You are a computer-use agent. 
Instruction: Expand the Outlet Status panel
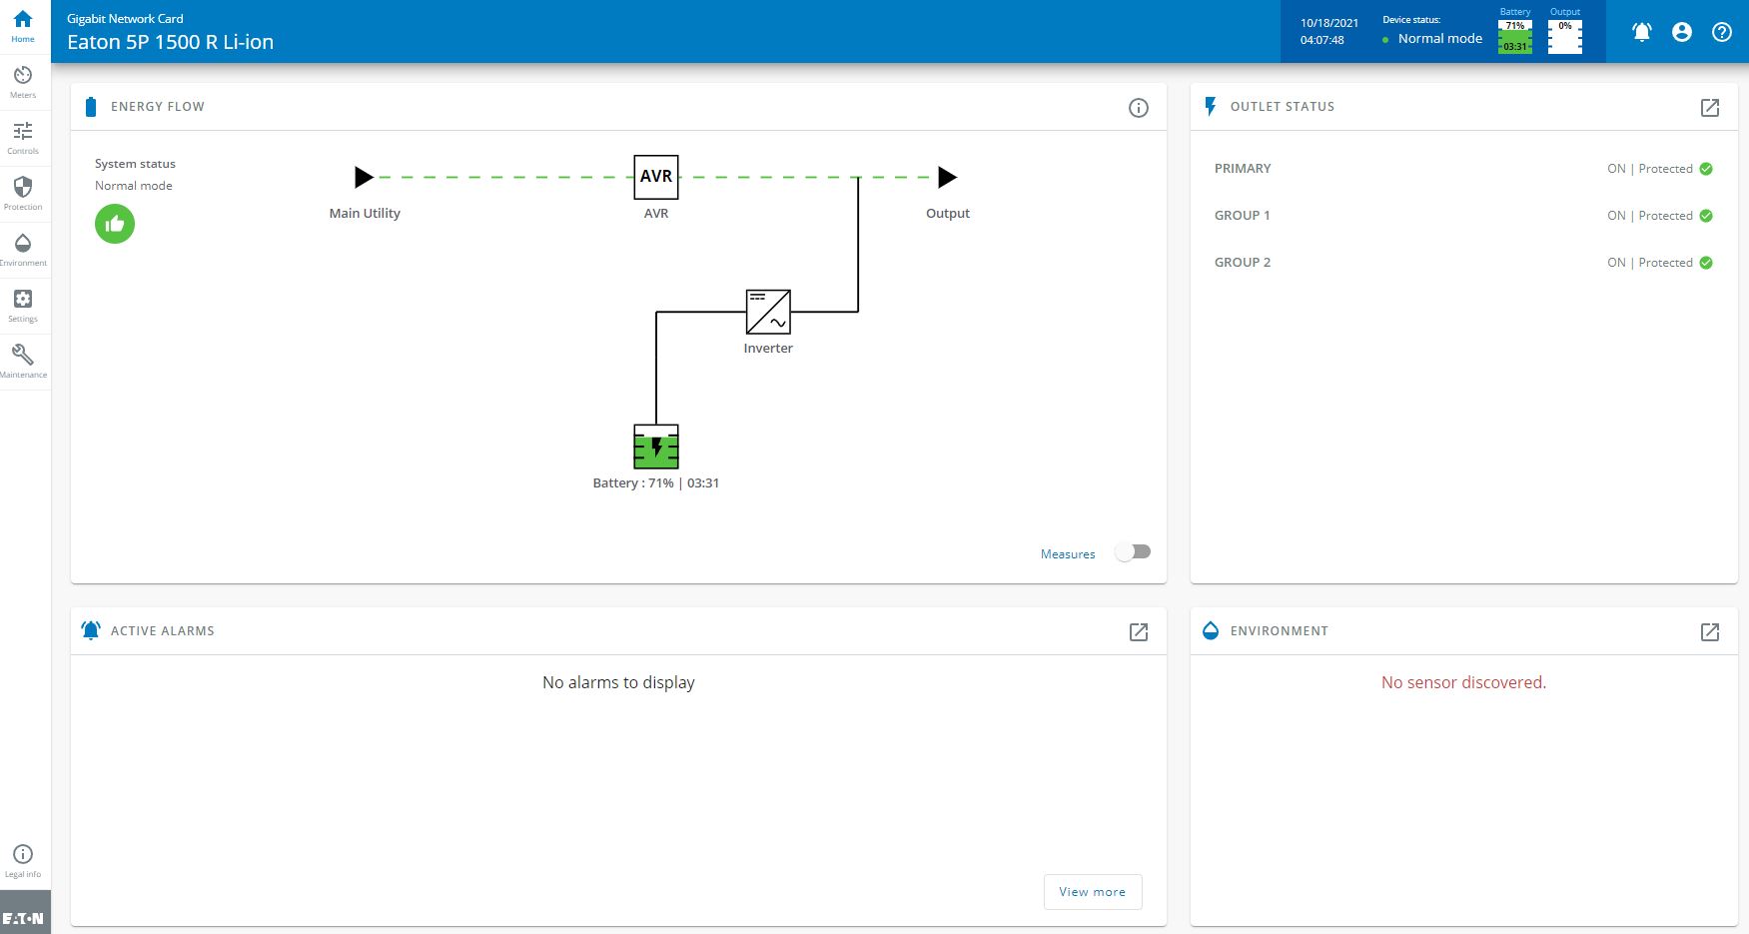(x=1710, y=108)
